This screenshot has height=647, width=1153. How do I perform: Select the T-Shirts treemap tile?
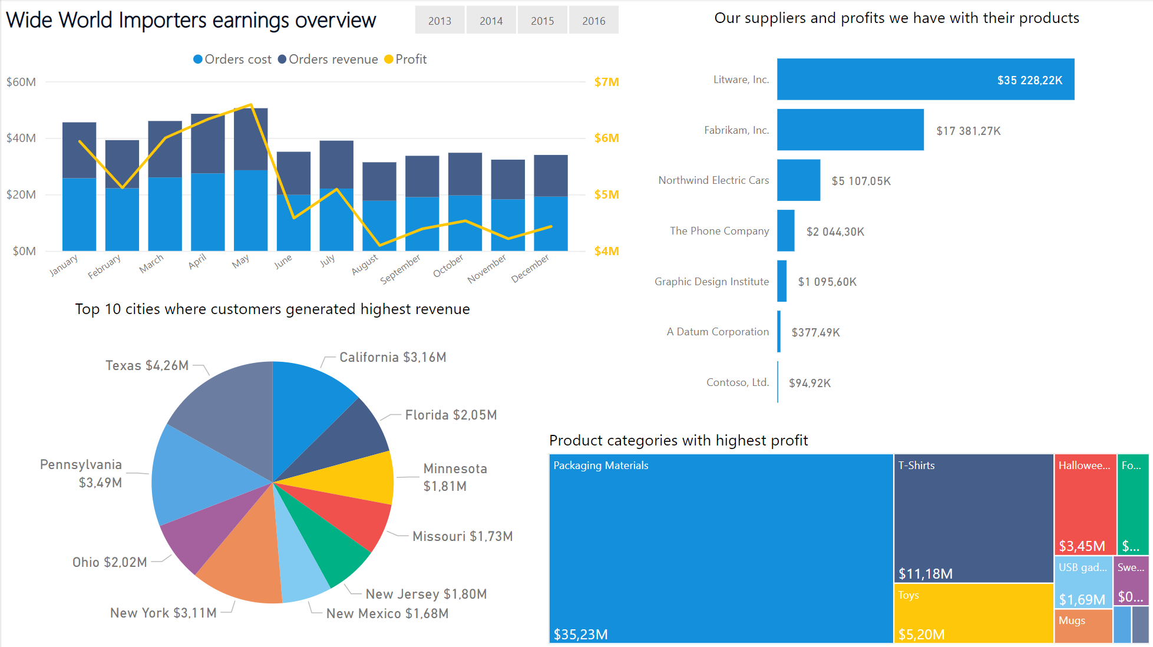point(974,518)
